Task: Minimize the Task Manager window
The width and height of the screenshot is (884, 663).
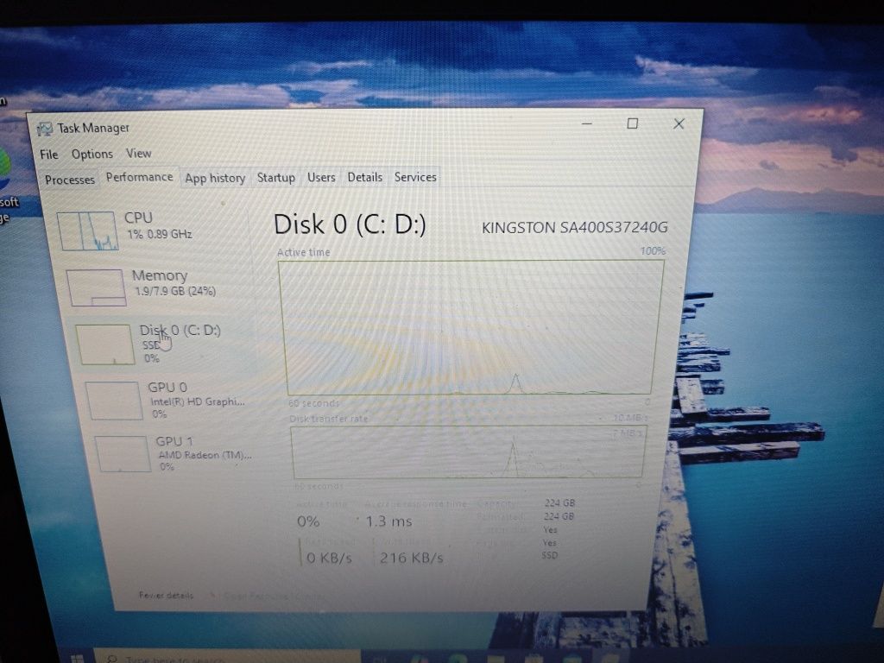Action: point(587,123)
